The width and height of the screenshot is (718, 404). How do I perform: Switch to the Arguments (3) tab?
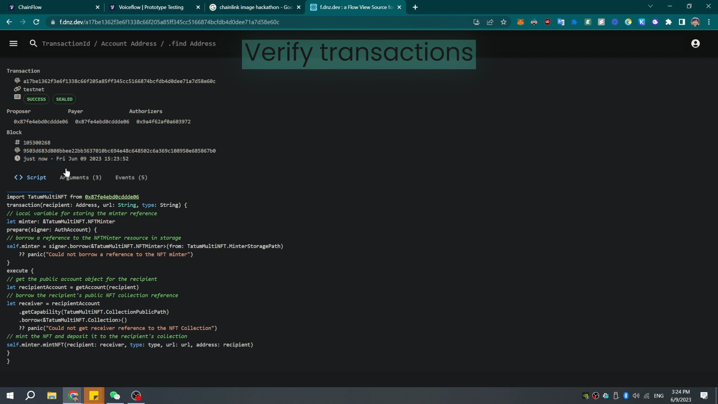(80, 178)
